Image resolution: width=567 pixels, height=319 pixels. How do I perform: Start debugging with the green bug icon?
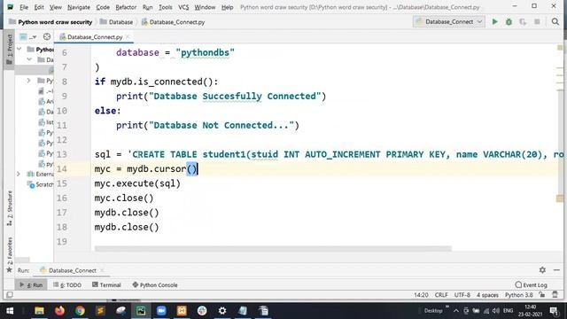tap(509, 21)
